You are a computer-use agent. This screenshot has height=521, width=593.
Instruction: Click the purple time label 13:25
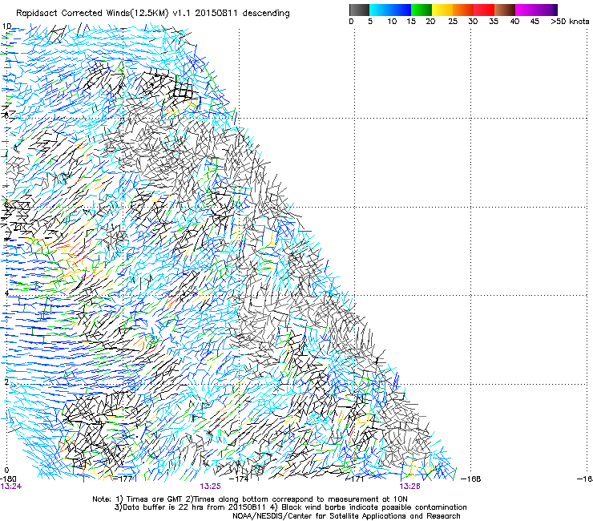[210, 487]
